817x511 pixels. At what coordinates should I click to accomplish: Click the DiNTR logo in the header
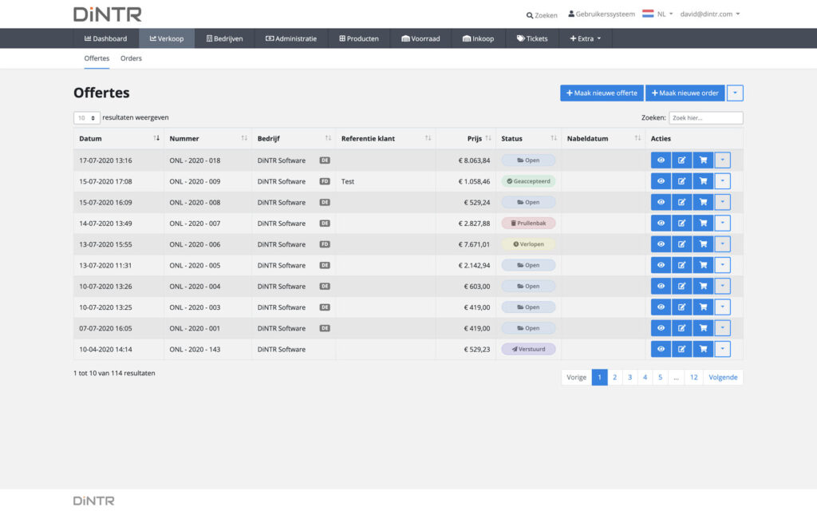(x=107, y=14)
